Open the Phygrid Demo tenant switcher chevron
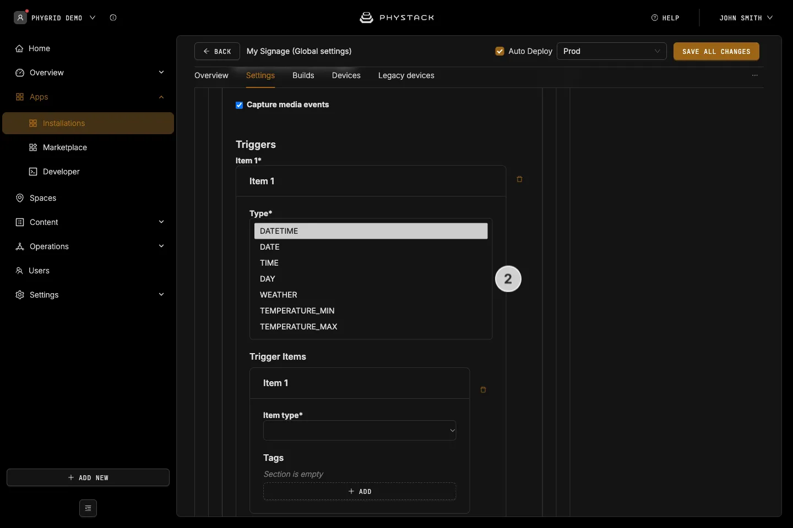 pos(93,18)
